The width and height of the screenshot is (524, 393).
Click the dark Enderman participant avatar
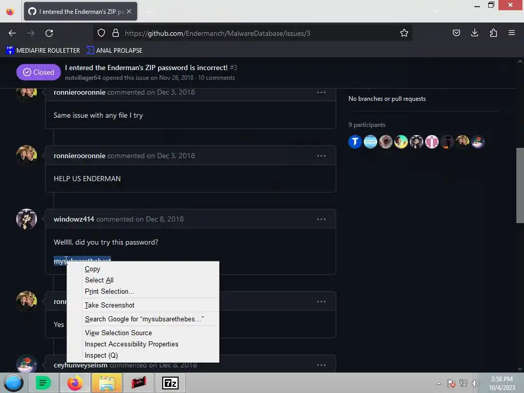[447, 142]
